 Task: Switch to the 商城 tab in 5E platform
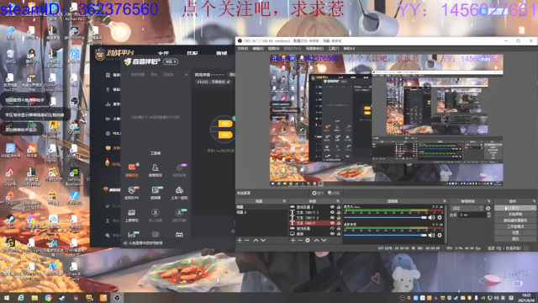222,53
